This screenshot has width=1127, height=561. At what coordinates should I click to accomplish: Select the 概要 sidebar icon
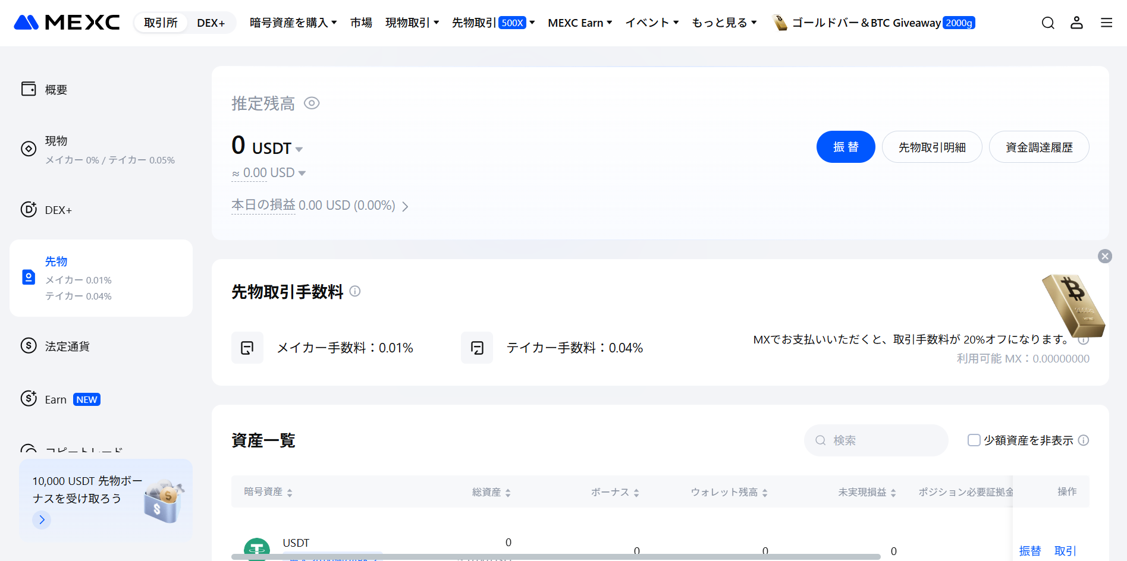[29, 88]
